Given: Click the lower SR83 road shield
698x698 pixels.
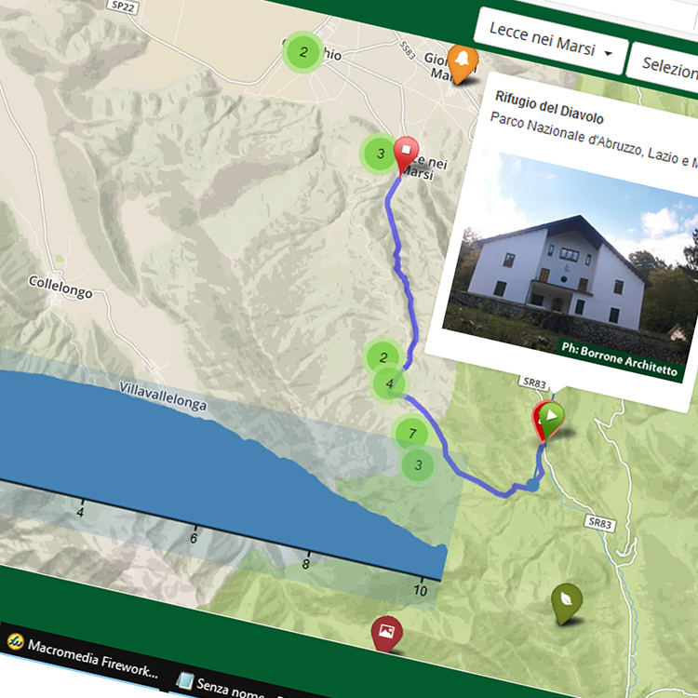Looking at the screenshot, I should [599, 523].
